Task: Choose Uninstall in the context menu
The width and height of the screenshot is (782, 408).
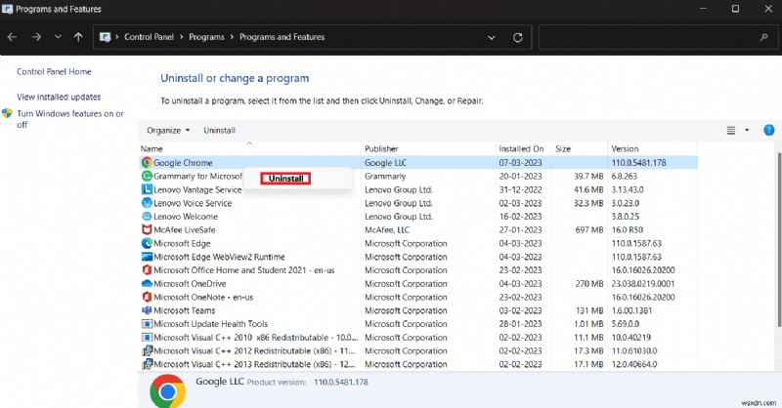Action: (x=285, y=179)
